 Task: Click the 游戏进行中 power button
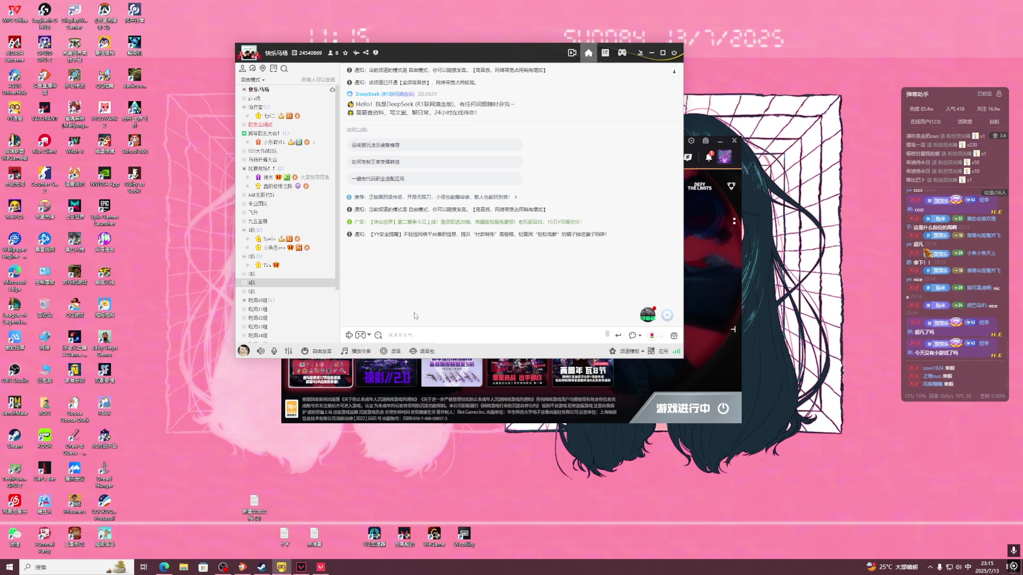point(723,408)
